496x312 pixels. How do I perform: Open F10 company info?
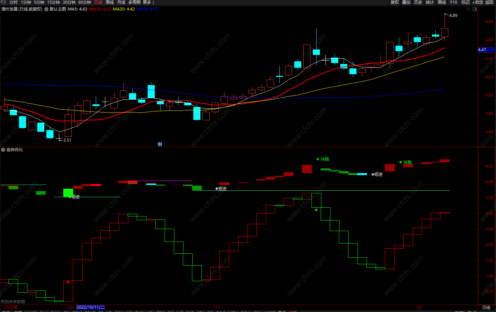454,2
